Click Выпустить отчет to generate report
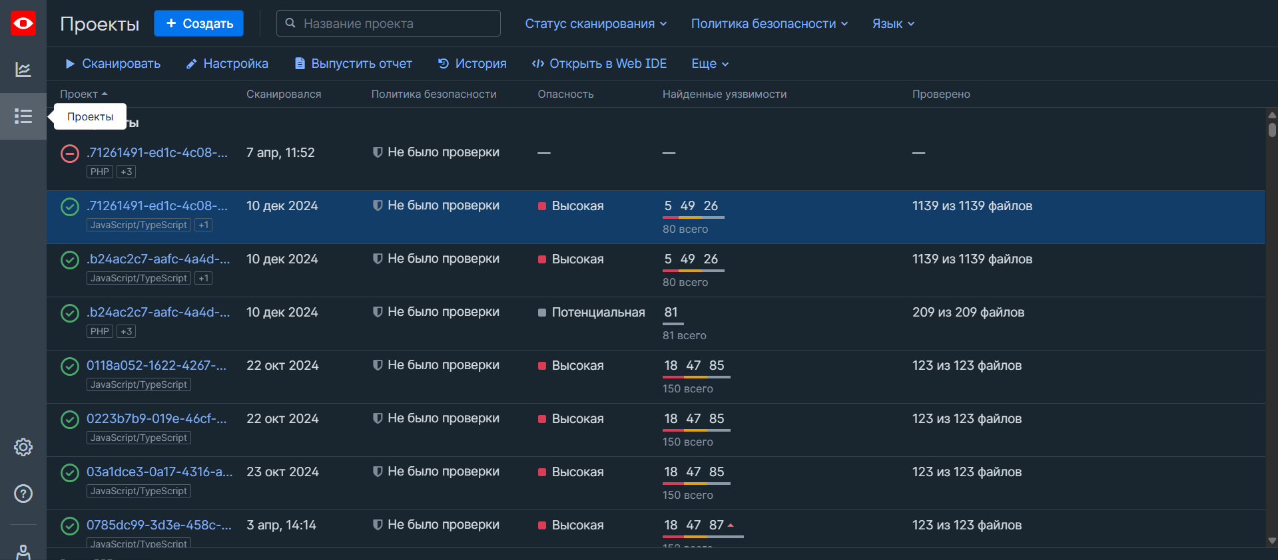The width and height of the screenshot is (1278, 560). point(354,64)
